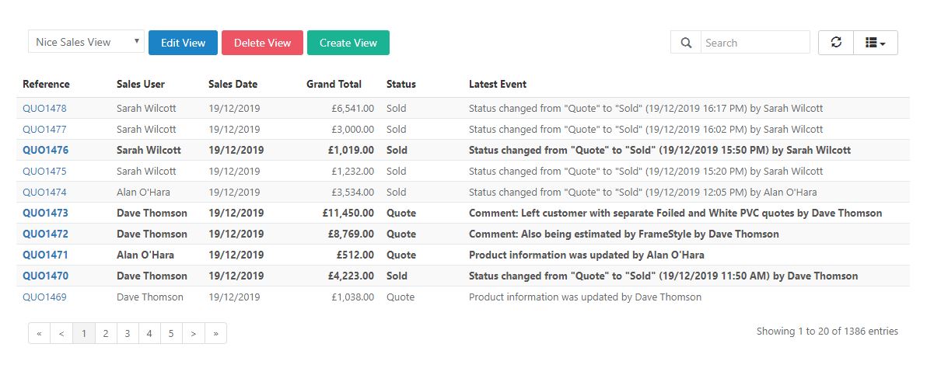Expand the Nice Sales View selector

[86, 42]
